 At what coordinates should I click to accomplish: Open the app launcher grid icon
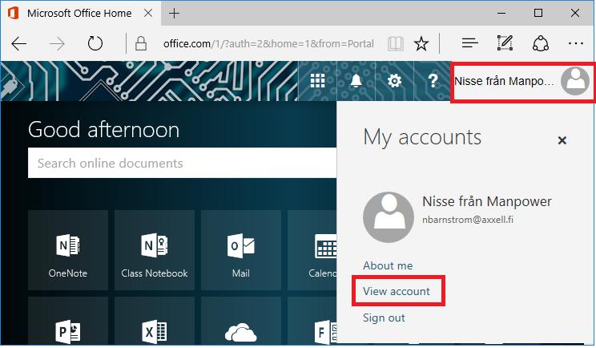point(317,81)
